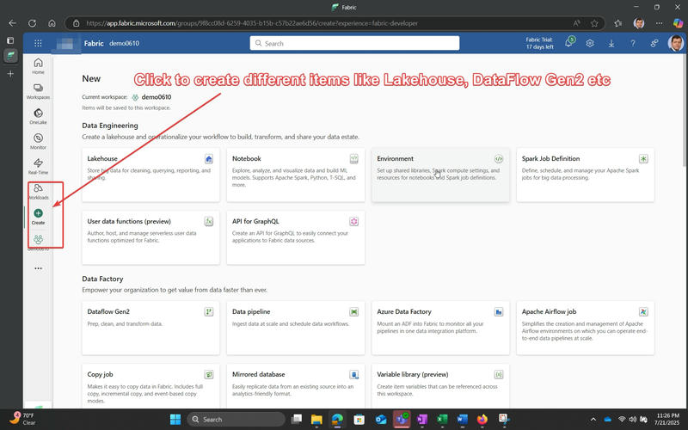Click the demo0610 workspace name in header
Viewport: 688px width, 430px height.
tap(124, 43)
